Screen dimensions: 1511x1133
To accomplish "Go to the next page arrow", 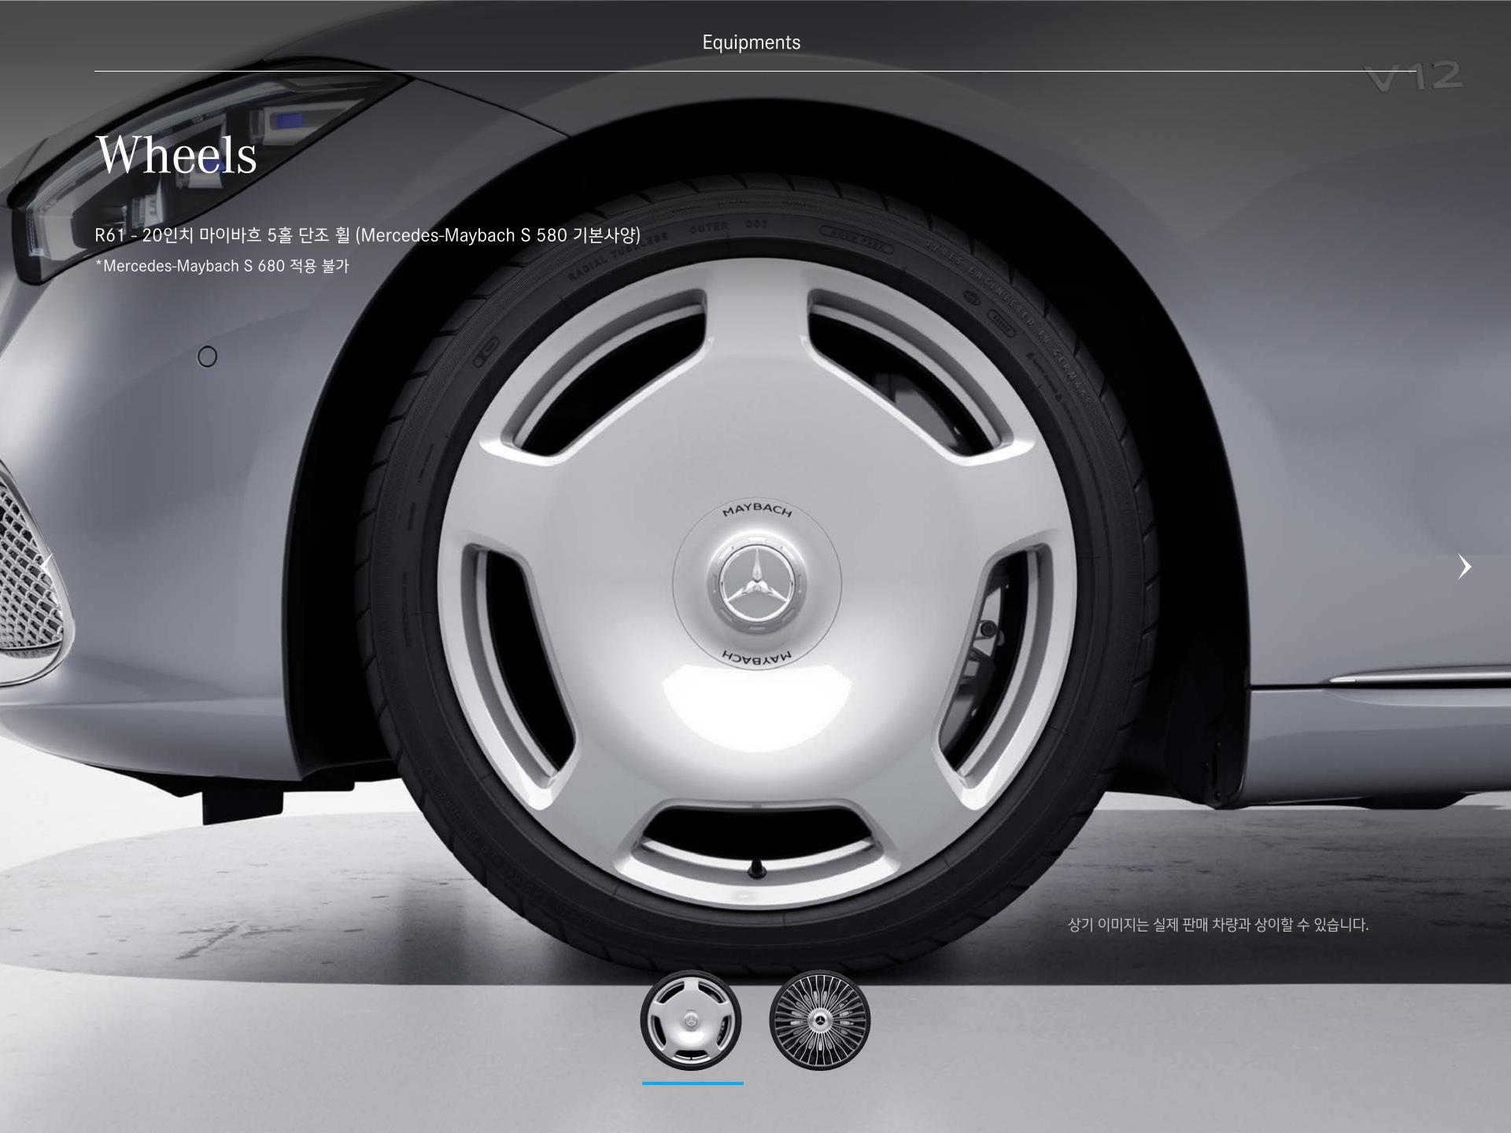I will (1464, 566).
